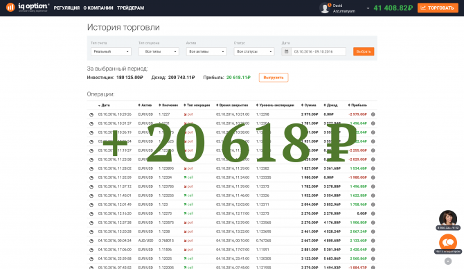Open the РЕГУЛЯЦИЯ menu

coord(66,8)
